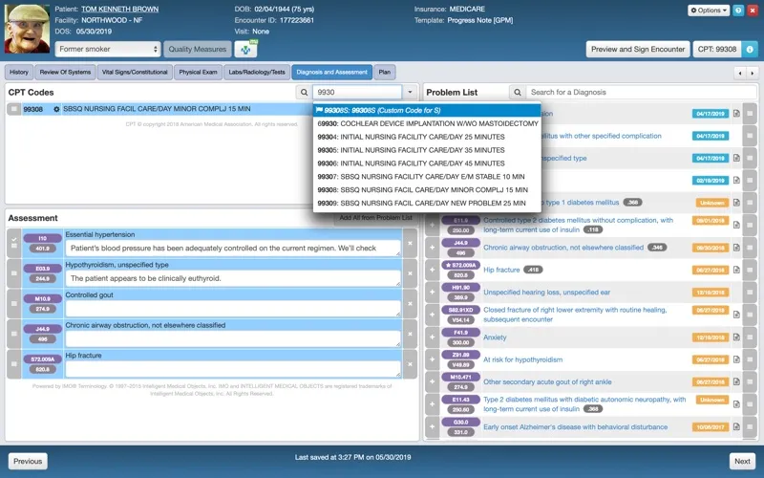Click Preview and Sign Encounter button
This screenshot has height=478, width=764.
638,50
